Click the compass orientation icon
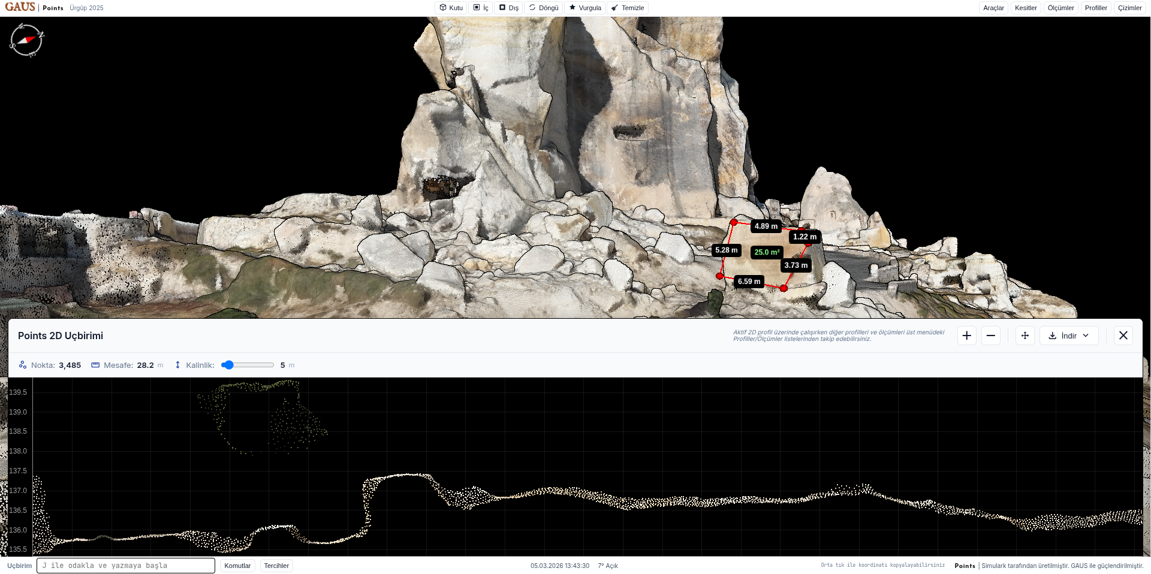This screenshot has height=574, width=1151. 26,40
